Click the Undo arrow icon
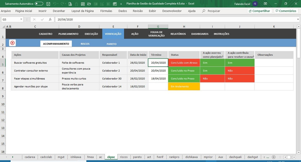 tap(54, 4)
